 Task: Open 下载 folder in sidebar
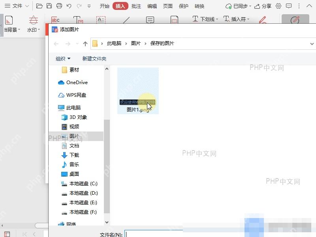click(x=70, y=155)
